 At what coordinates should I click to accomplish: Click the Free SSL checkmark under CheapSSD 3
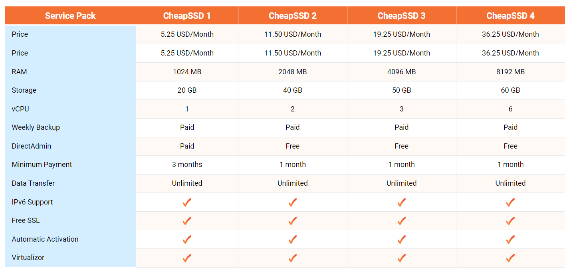[x=401, y=221]
